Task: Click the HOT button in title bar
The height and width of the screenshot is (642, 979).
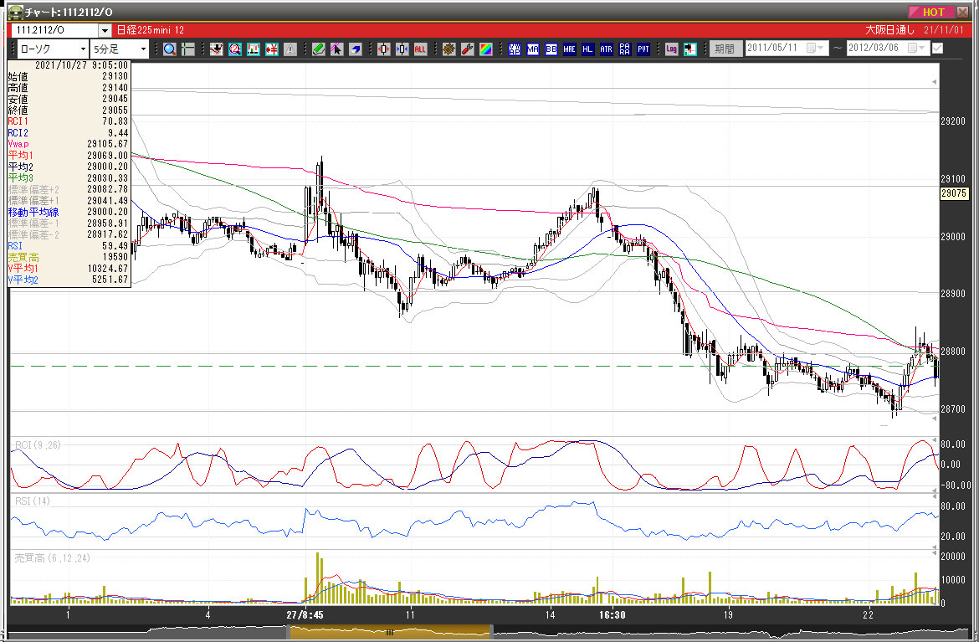Action: [x=931, y=12]
